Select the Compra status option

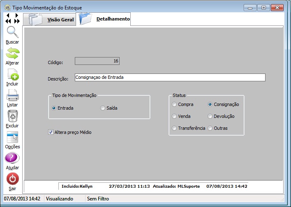[174, 104]
